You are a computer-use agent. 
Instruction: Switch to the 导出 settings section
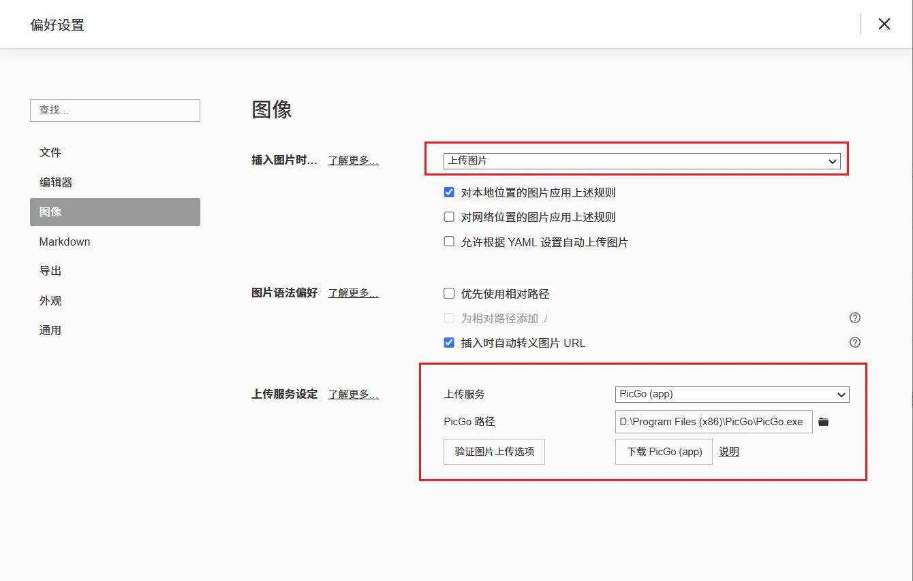point(50,270)
